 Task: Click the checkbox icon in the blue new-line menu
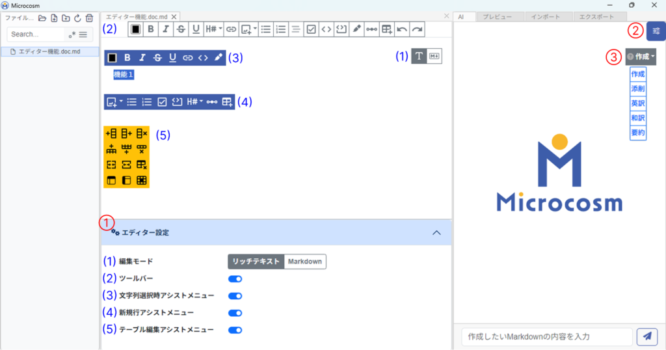pos(162,102)
